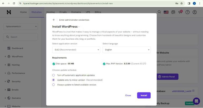203x108 pixels.
Task: Open the English language dropdown
Action: [126, 50]
